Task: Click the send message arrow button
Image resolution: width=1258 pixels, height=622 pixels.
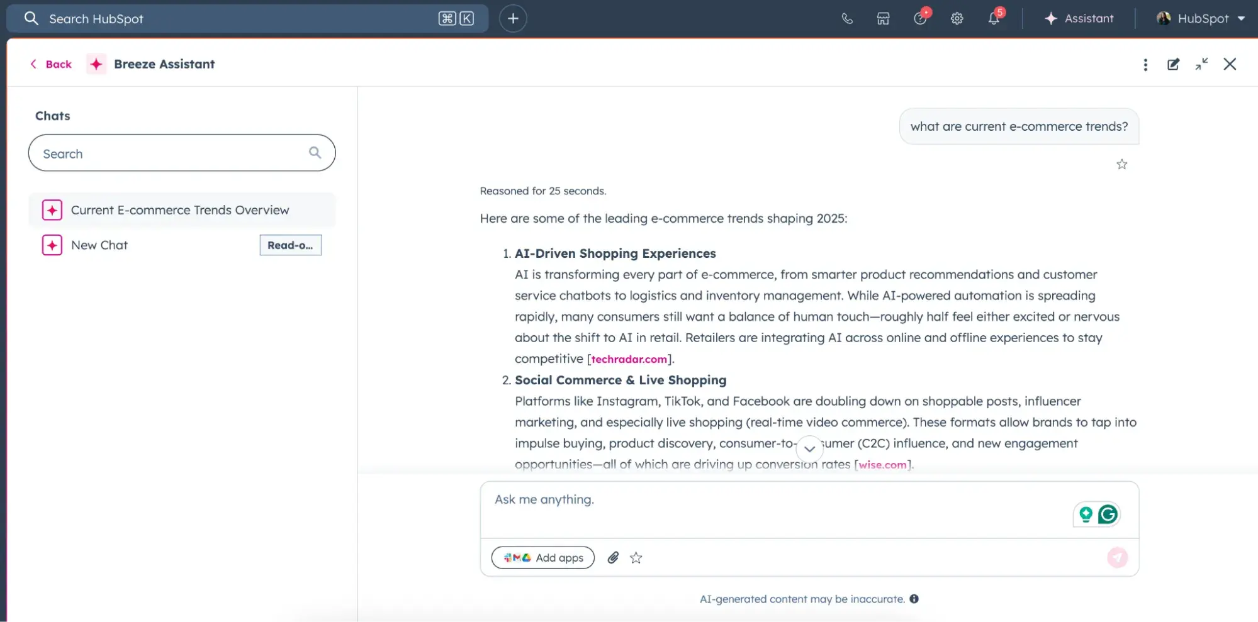Action: tap(1117, 558)
